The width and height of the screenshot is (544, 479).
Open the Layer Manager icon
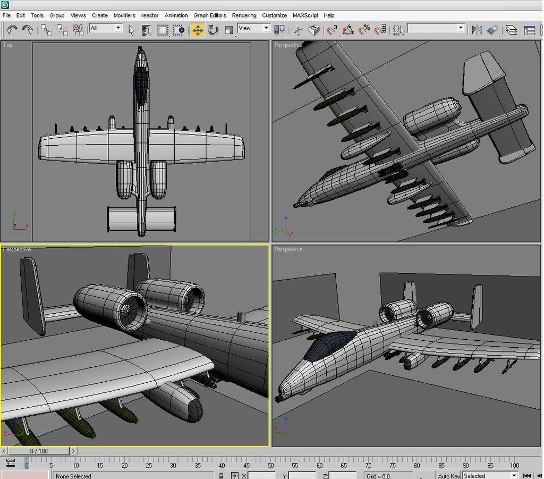pyautogui.click(x=511, y=30)
